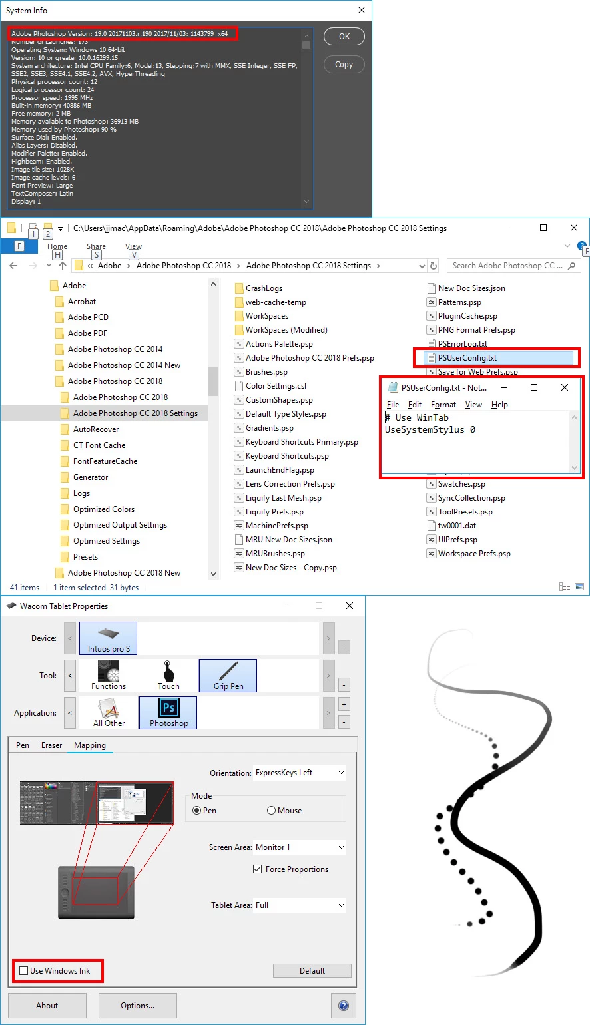Click Copy in System Info dialog
The height and width of the screenshot is (1025, 590).
[x=344, y=65]
